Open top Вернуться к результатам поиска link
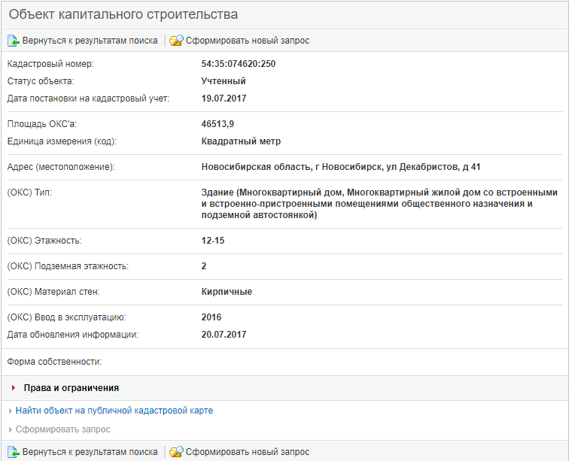 [90, 41]
